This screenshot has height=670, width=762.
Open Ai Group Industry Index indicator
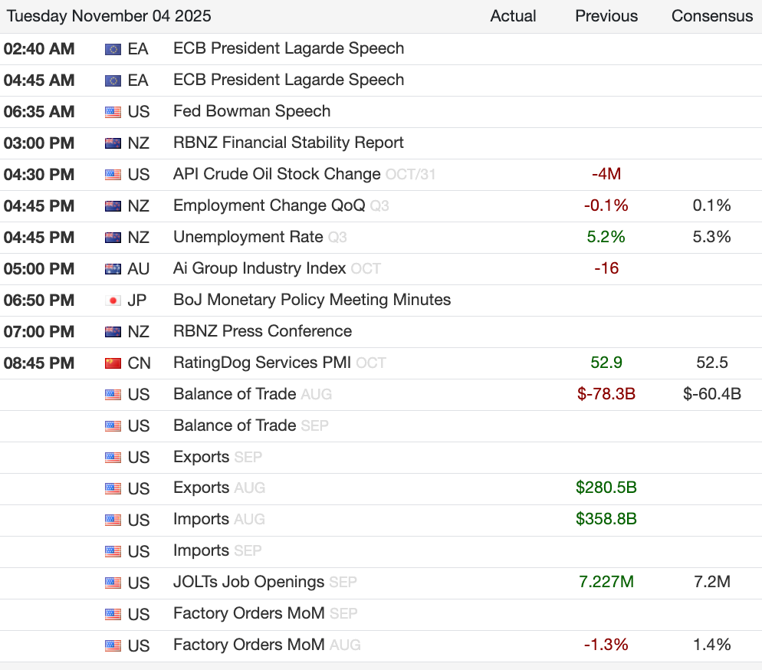coord(260,268)
